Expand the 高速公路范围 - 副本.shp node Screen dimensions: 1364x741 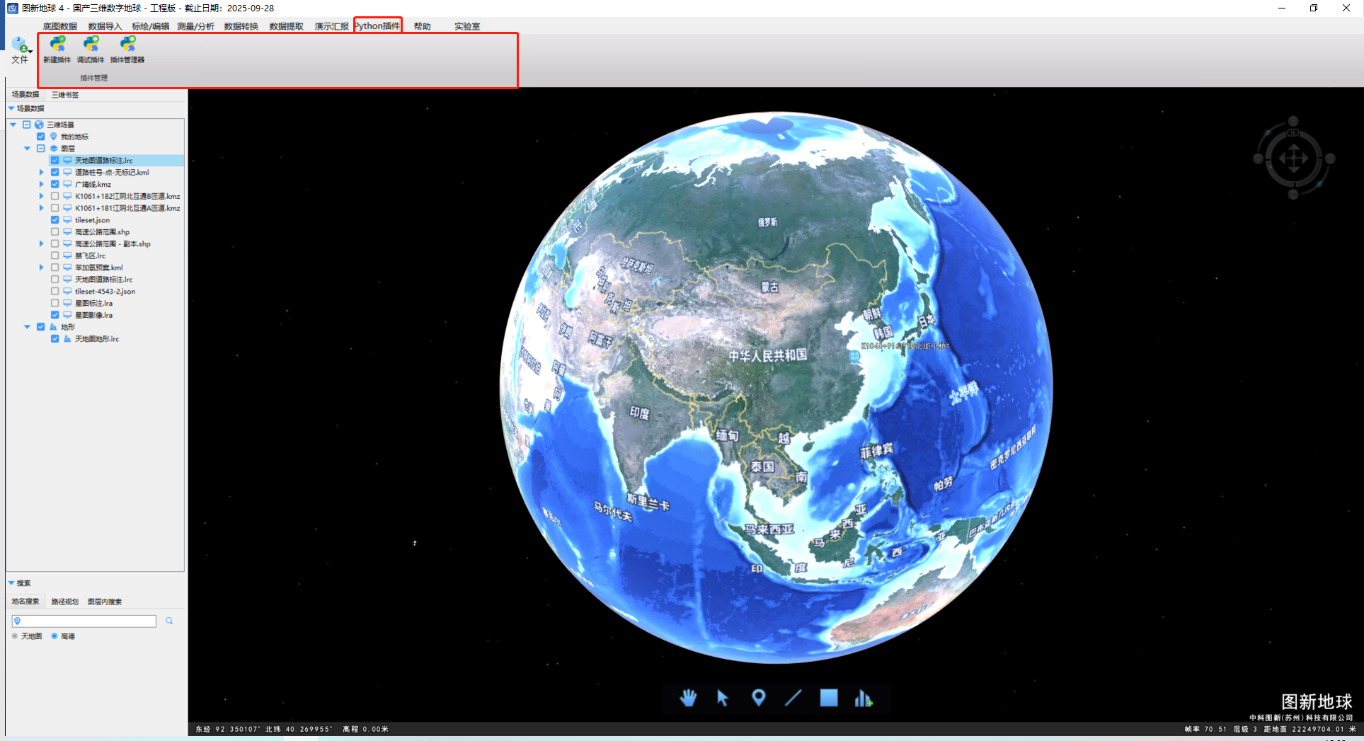41,243
